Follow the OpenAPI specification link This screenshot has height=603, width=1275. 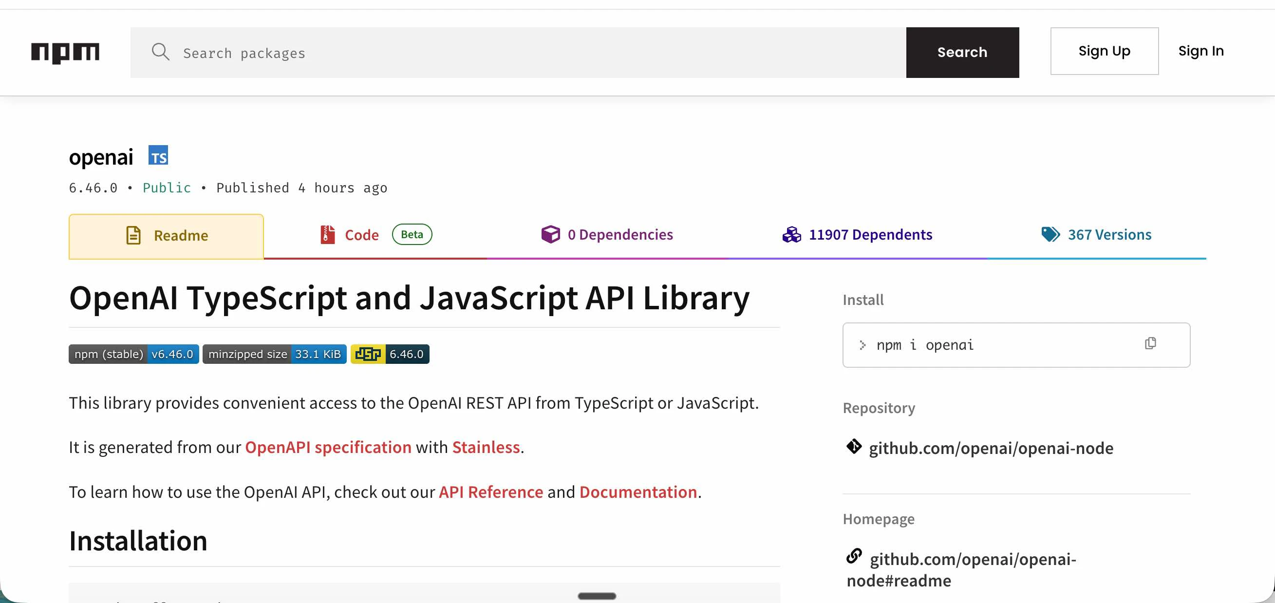(328, 448)
